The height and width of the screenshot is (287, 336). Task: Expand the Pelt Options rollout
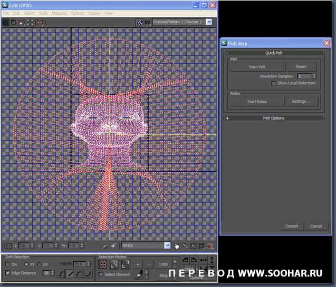tap(273, 118)
